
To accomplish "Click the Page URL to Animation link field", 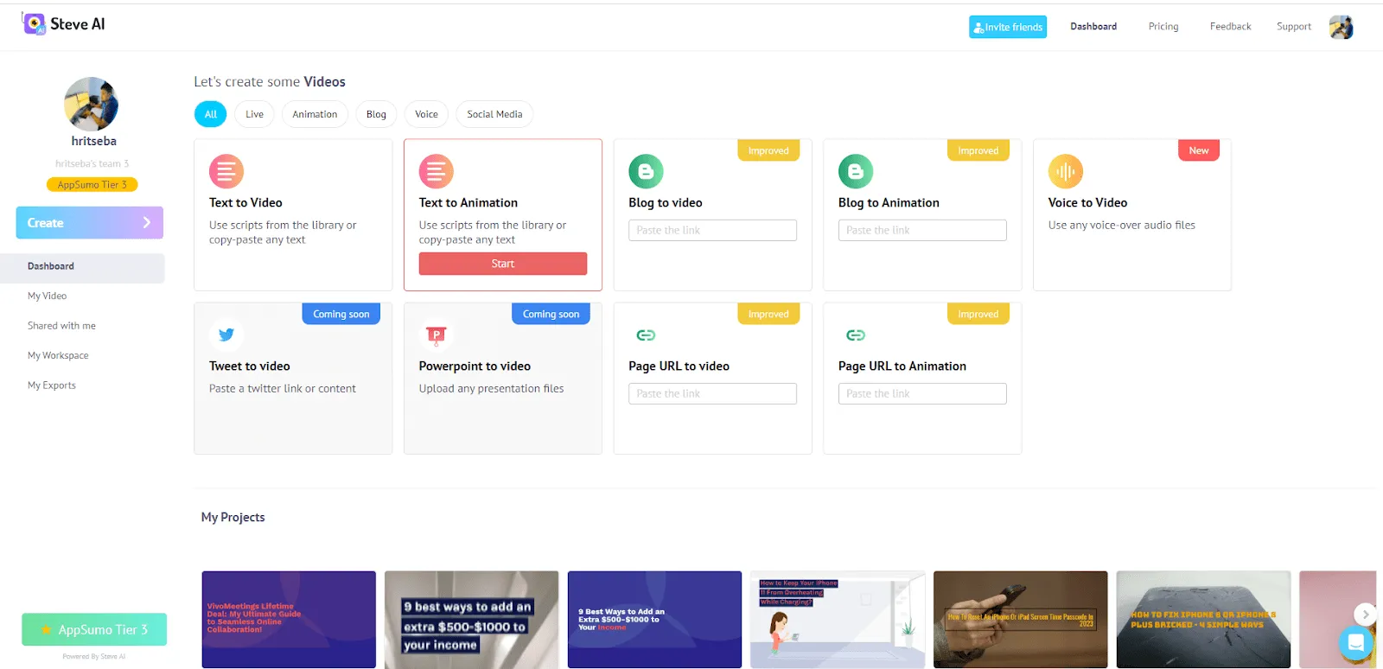I will pyautogui.click(x=922, y=393).
